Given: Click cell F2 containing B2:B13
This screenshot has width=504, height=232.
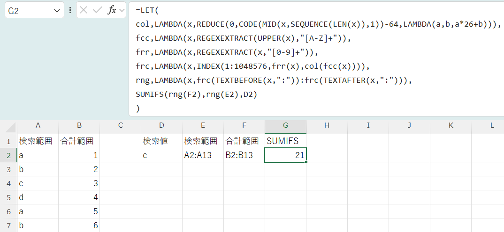Looking at the screenshot, I should [244, 155].
